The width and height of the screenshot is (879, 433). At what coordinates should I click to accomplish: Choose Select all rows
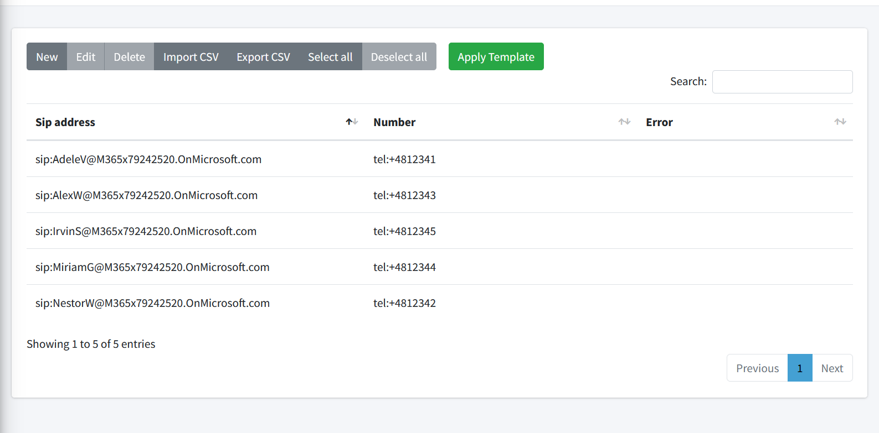330,57
